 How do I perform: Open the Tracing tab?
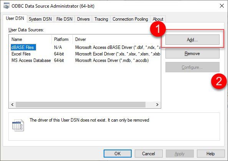101,19
